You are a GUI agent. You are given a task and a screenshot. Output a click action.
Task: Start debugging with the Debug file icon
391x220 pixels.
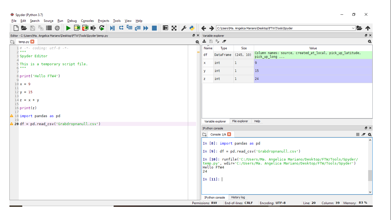tap(112, 28)
